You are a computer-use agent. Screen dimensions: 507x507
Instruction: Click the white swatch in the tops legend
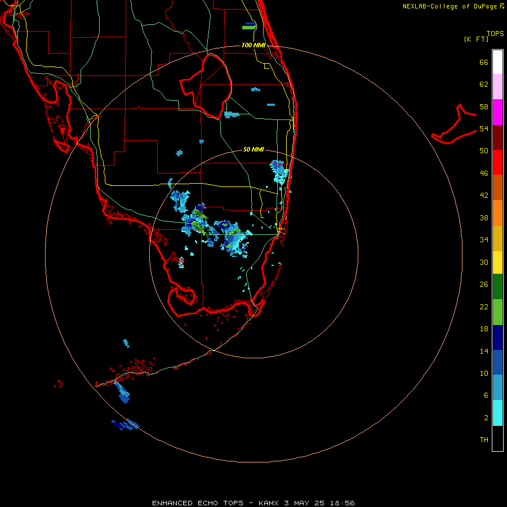pyautogui.click(x=497, y=62)
